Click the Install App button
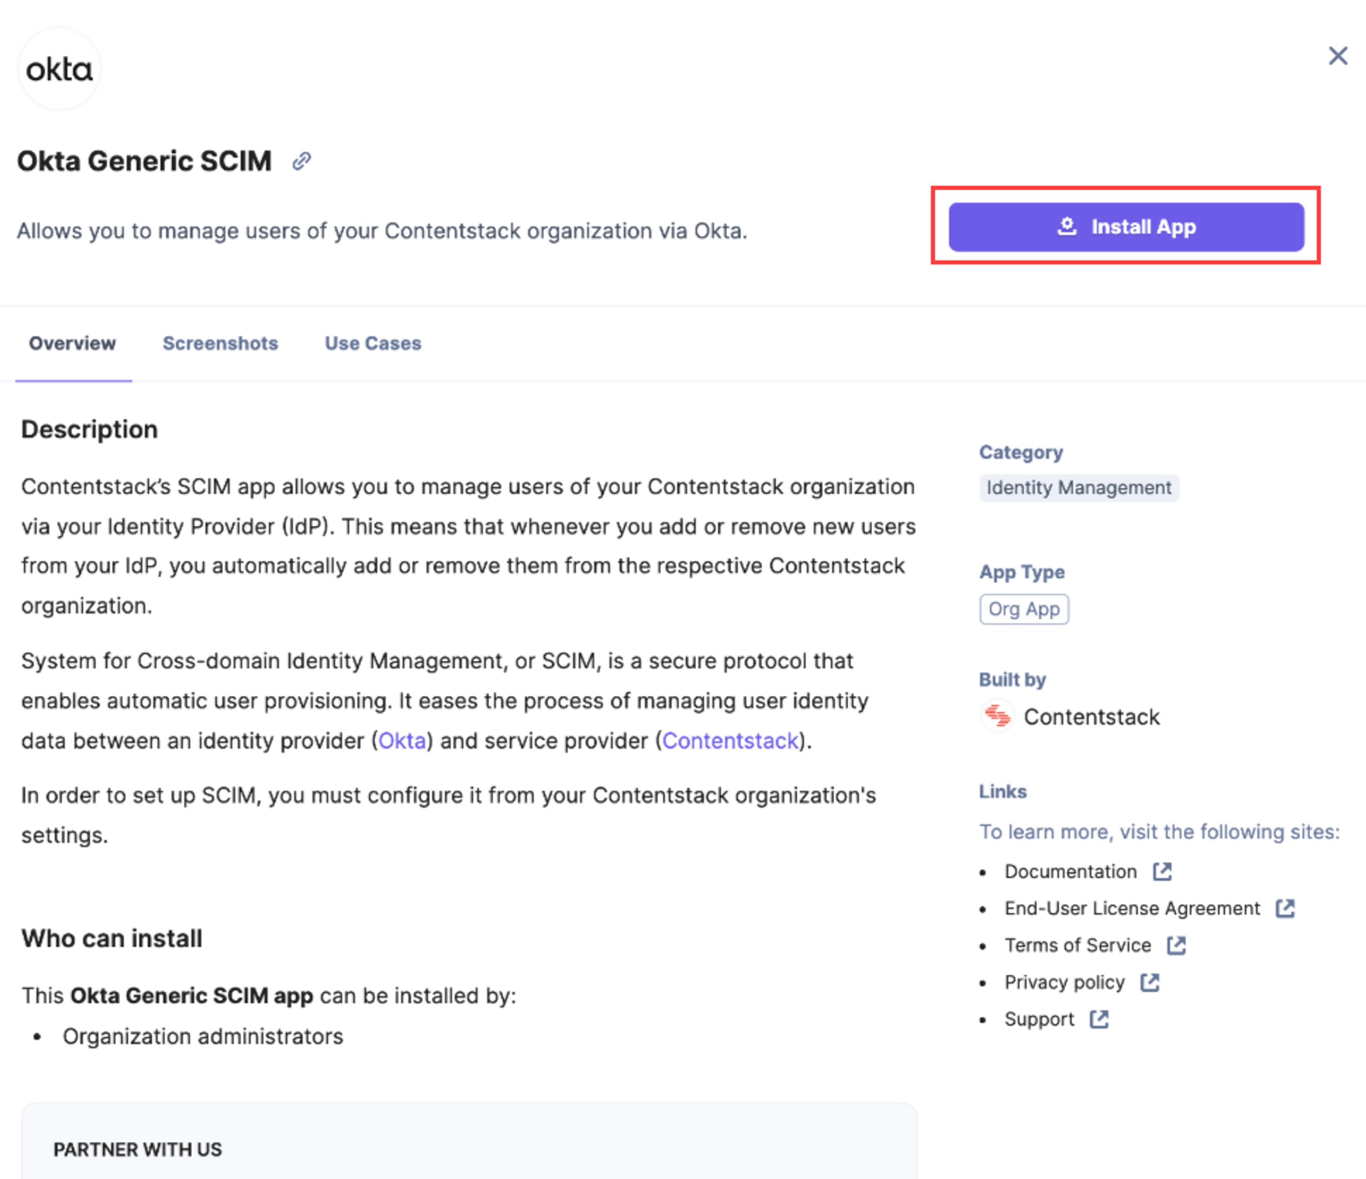Screen dimensions: 1366x1179 pos(1126,226)
